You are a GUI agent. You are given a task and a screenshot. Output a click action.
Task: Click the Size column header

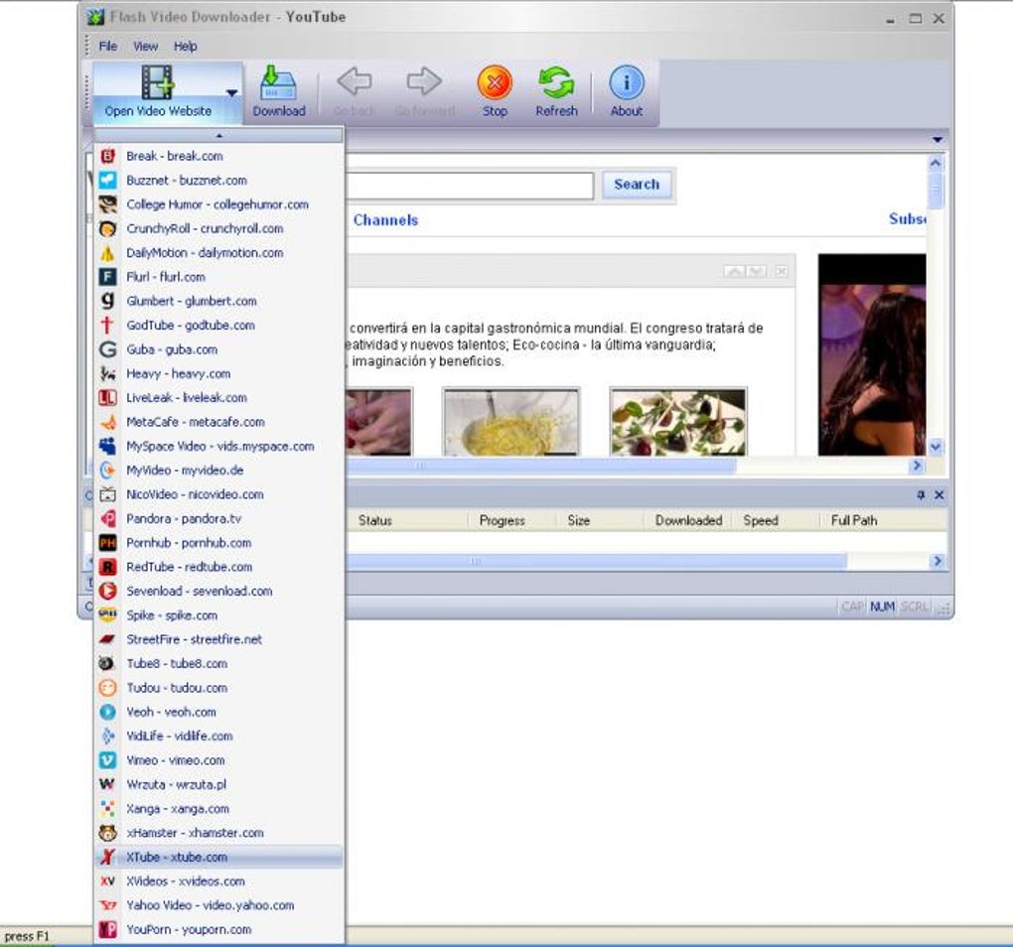(x=601, y=520)
